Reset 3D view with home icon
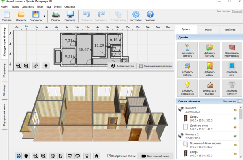Image resolution: width=243 pixels, height=160 pixels. (x=96, y=156)
